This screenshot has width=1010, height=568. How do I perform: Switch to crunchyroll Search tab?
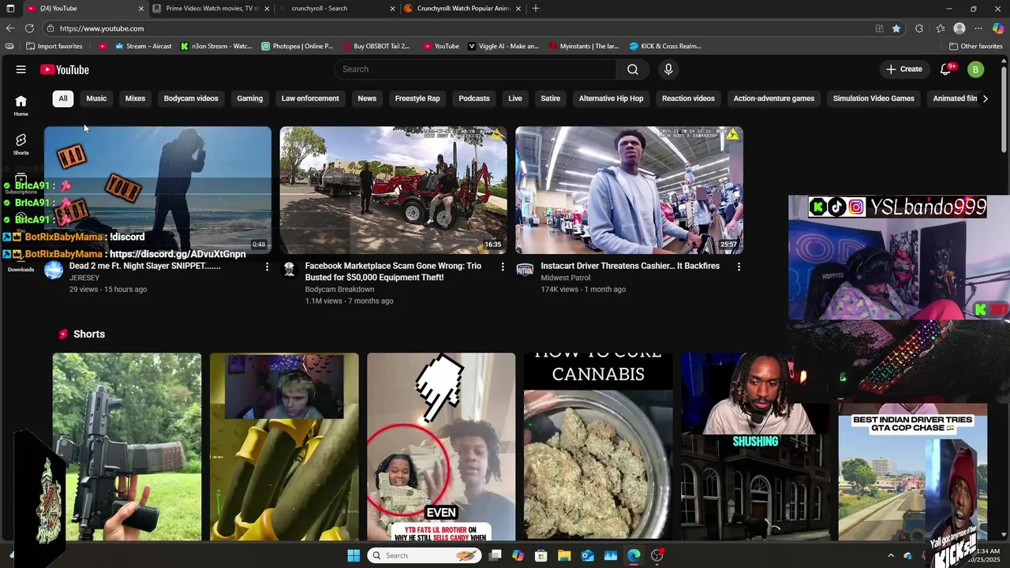[335, 9]
